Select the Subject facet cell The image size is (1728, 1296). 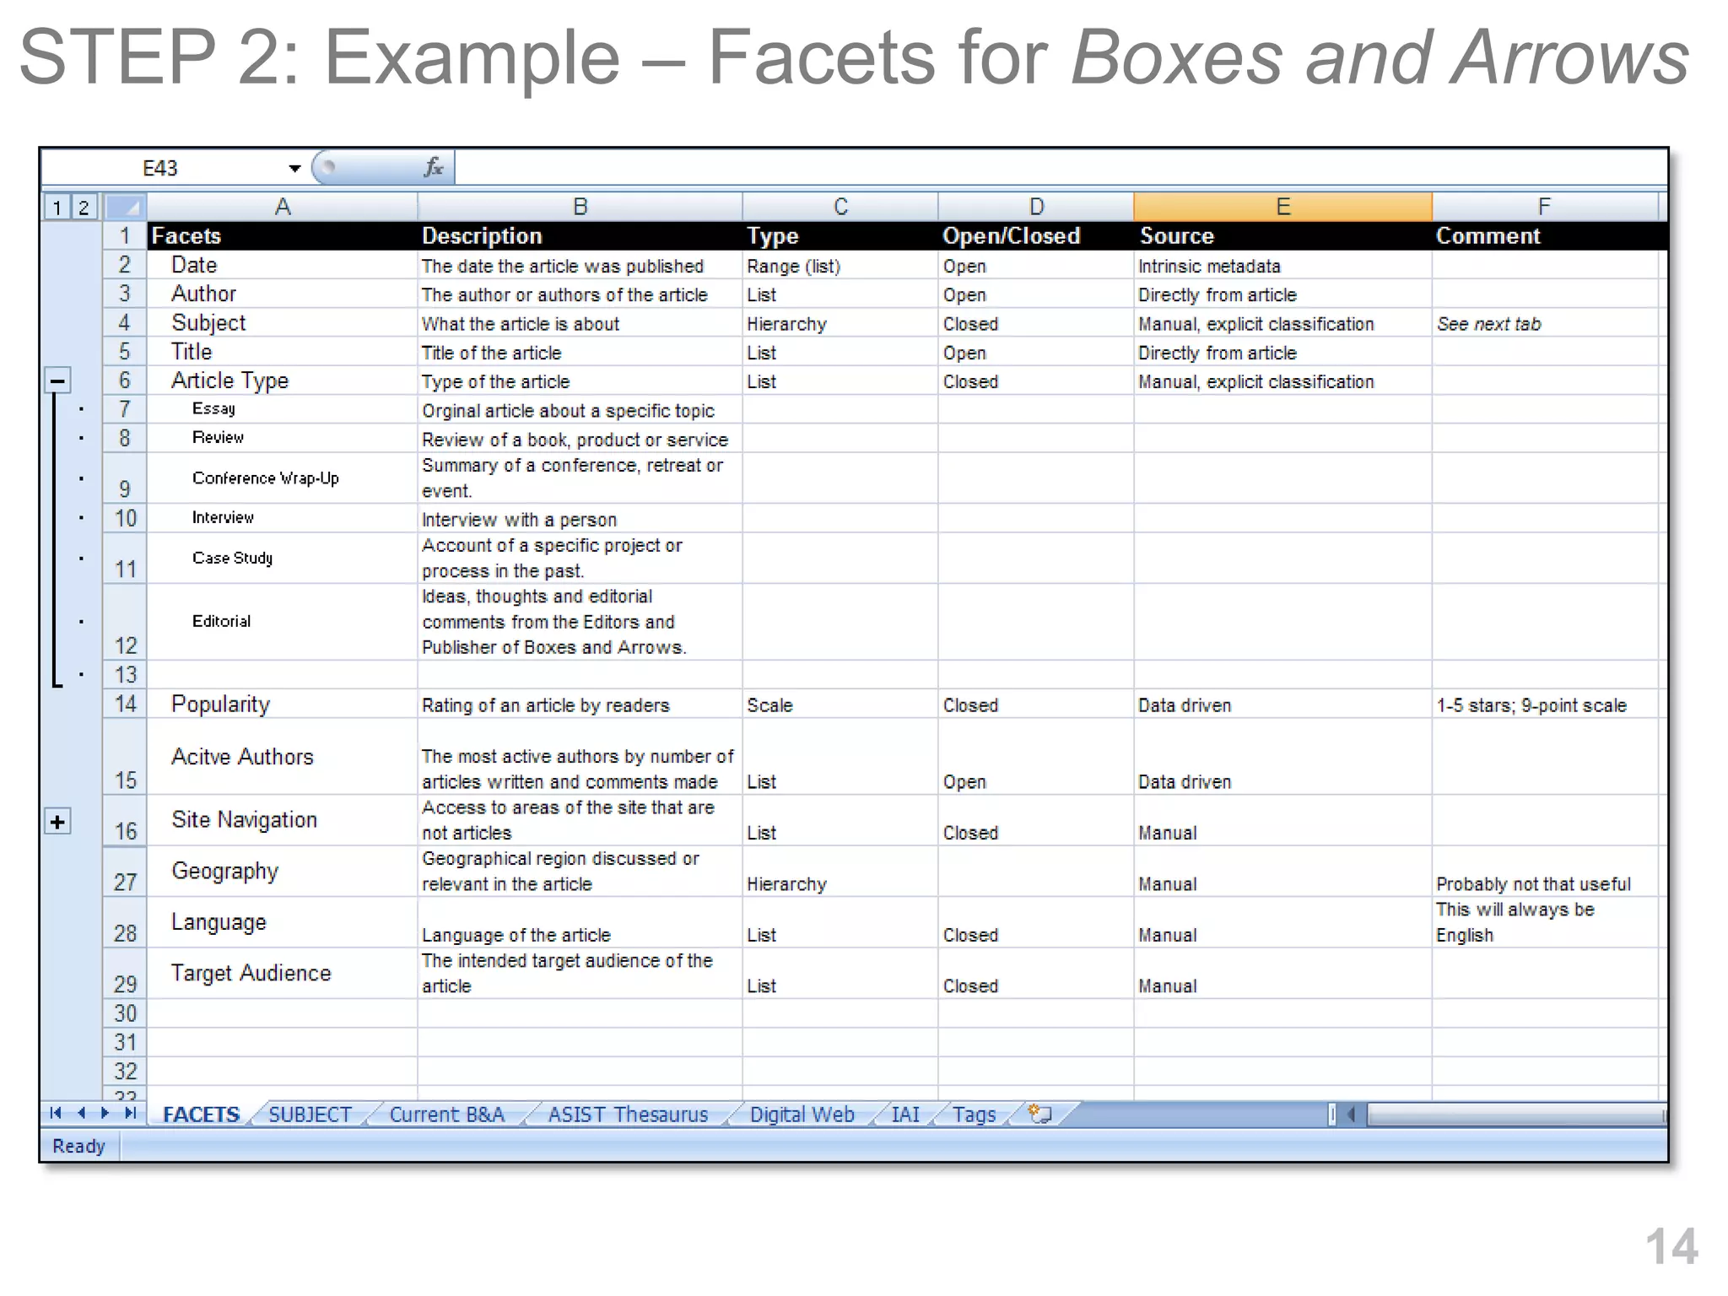283,323
